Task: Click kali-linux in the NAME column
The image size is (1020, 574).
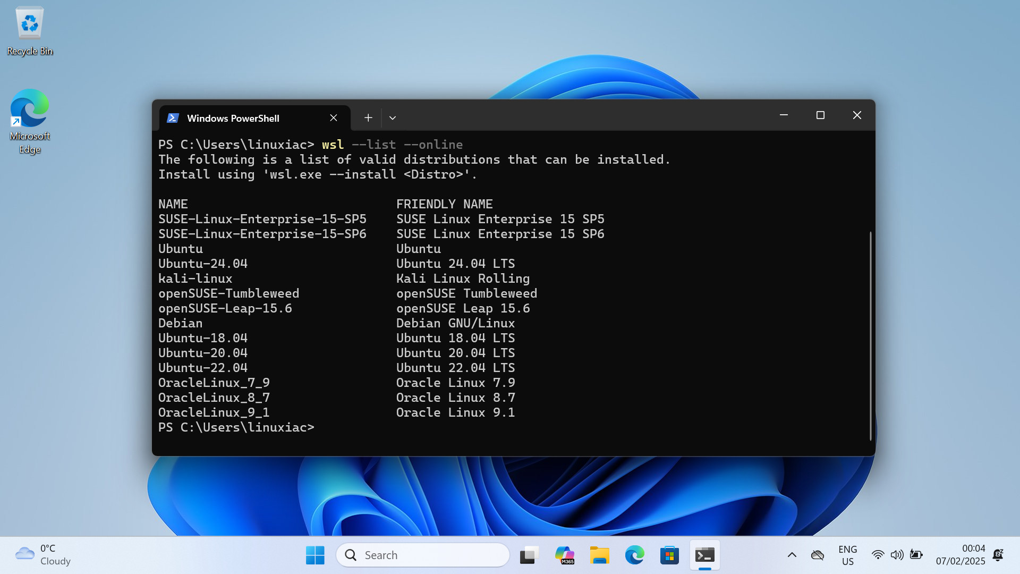Action: [x=195, y=278]
